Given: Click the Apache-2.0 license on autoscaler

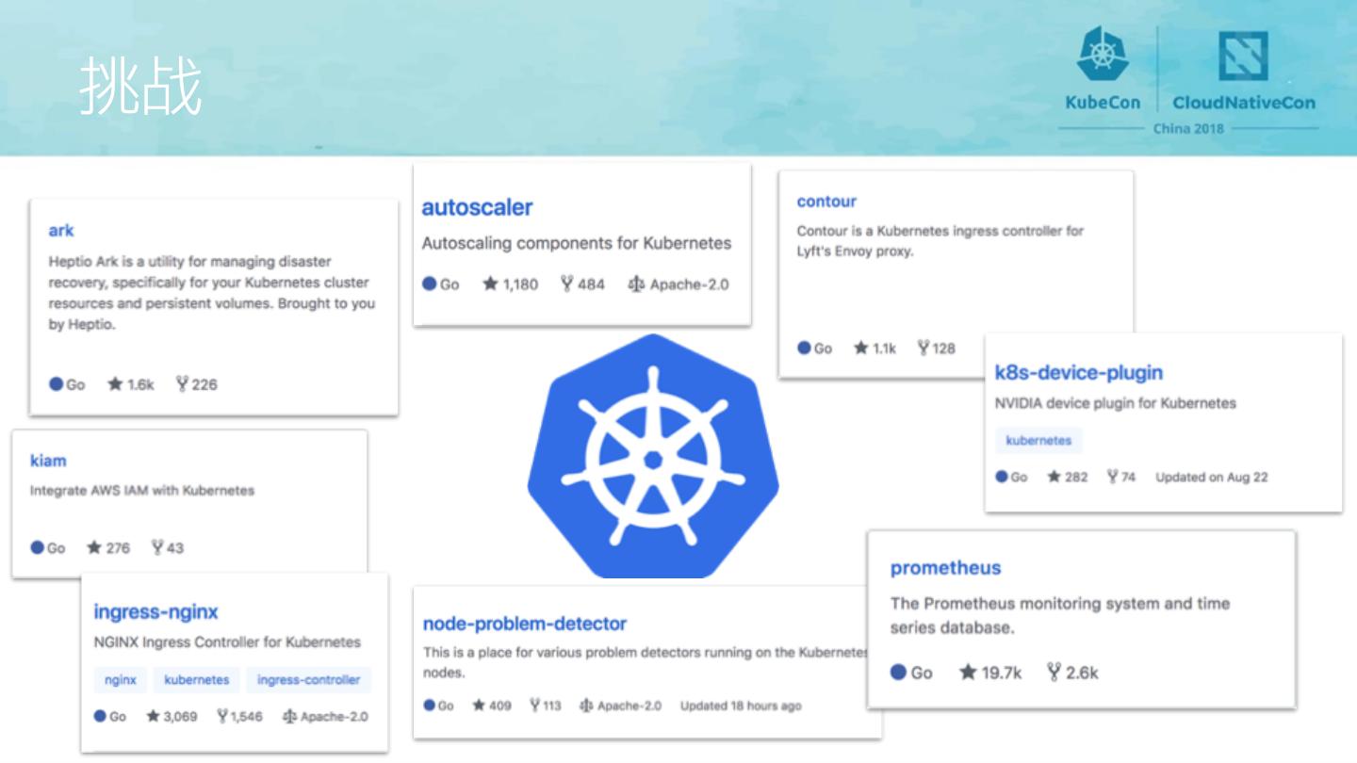Looking at the screenshot, I should click(690, 284).
